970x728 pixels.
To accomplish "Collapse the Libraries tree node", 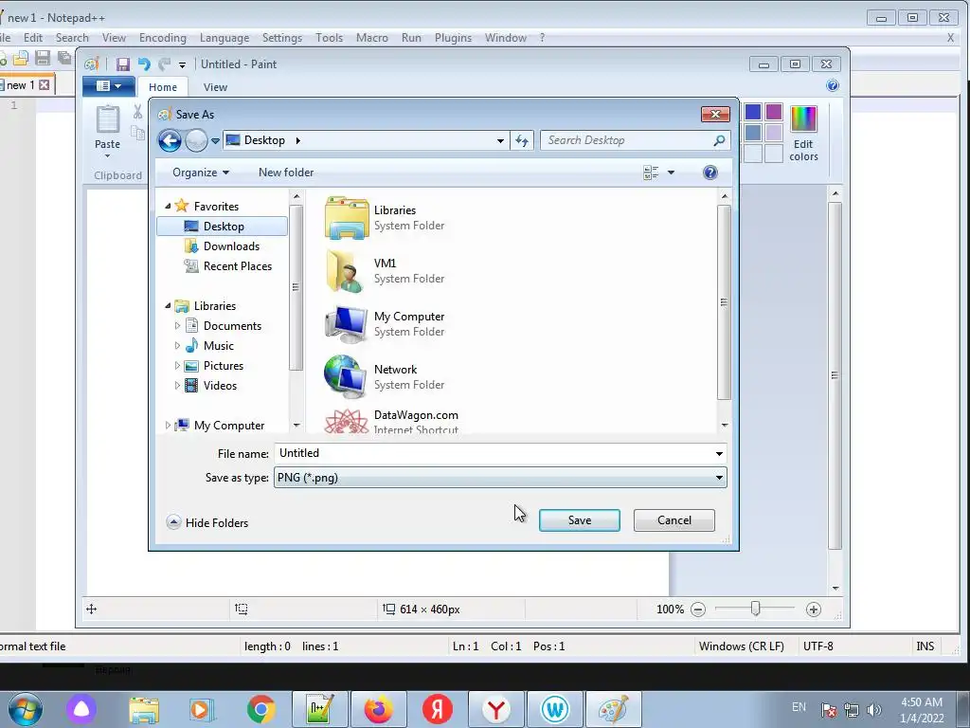I will pos(168,306).
